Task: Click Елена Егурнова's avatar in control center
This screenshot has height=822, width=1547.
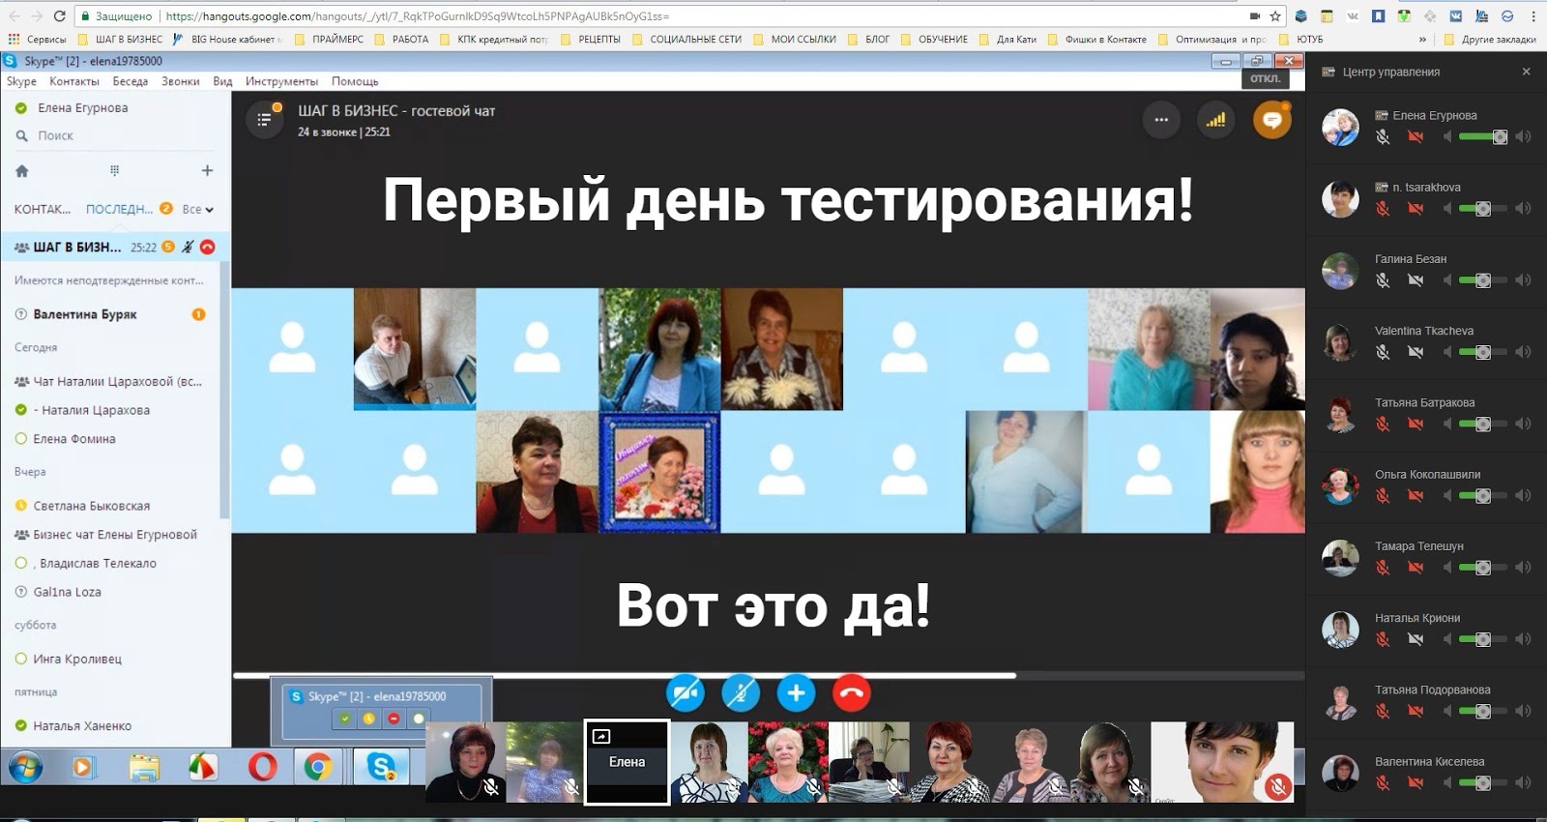Action: [1340, 128]
